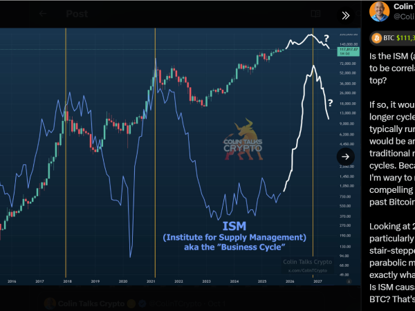
Task: Click the "72,000.00" price axis label
Action: coord(348,64)
